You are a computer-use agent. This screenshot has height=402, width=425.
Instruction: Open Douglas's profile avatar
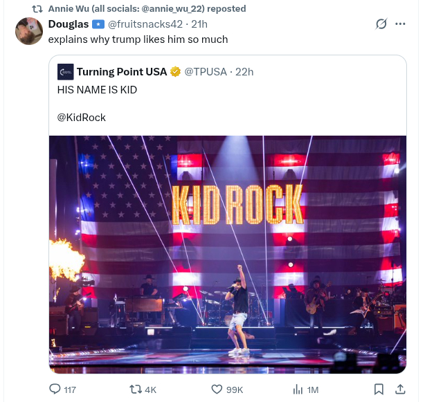(x=29, y=31)
